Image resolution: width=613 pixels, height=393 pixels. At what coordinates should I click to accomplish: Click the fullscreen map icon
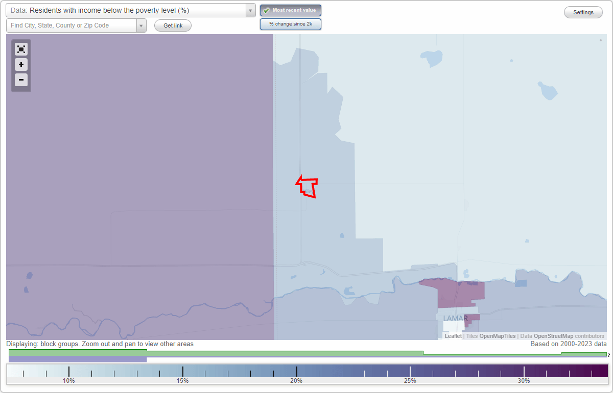click(21, 49)
